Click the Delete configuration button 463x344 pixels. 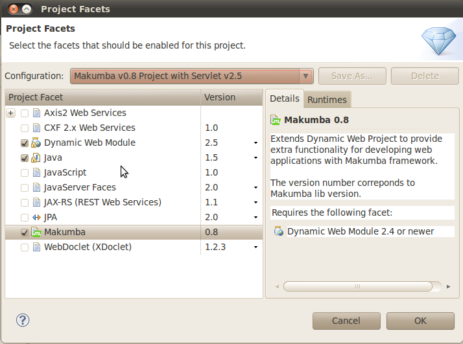click(425, 76)
